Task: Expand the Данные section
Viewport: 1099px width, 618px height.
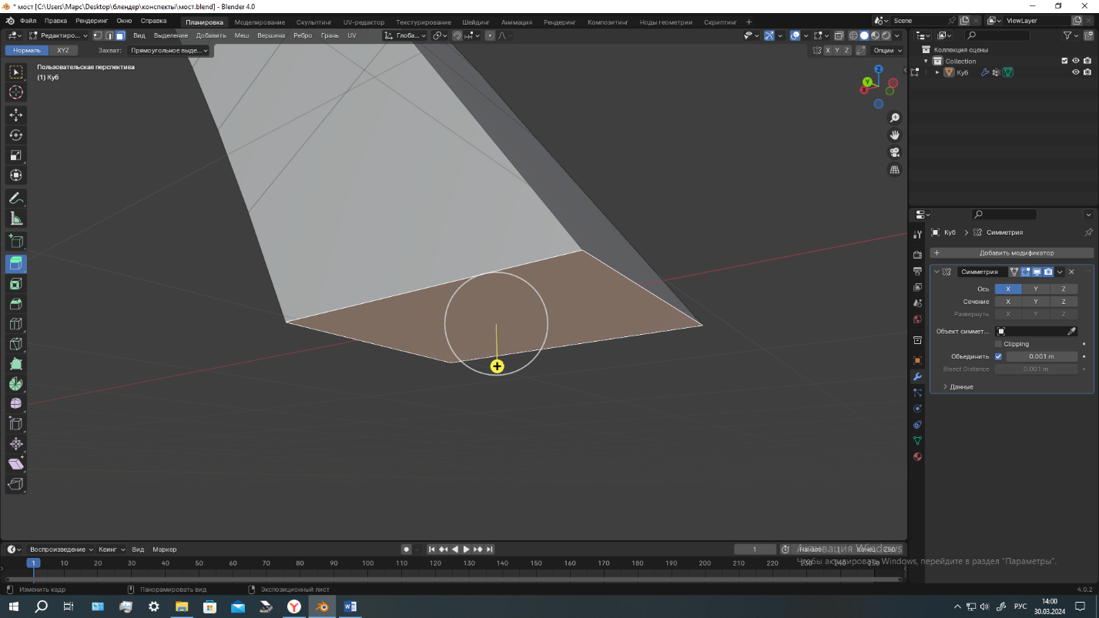Action: point(959,386)
